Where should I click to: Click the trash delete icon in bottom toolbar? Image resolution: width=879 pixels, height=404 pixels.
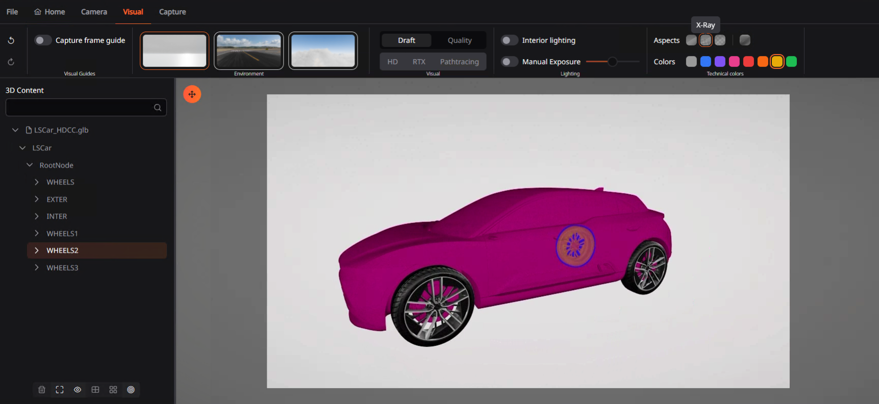click(42, 390)
